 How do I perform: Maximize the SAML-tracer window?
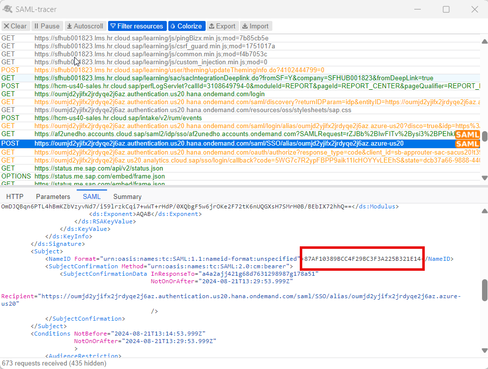[x=446, y=9]
